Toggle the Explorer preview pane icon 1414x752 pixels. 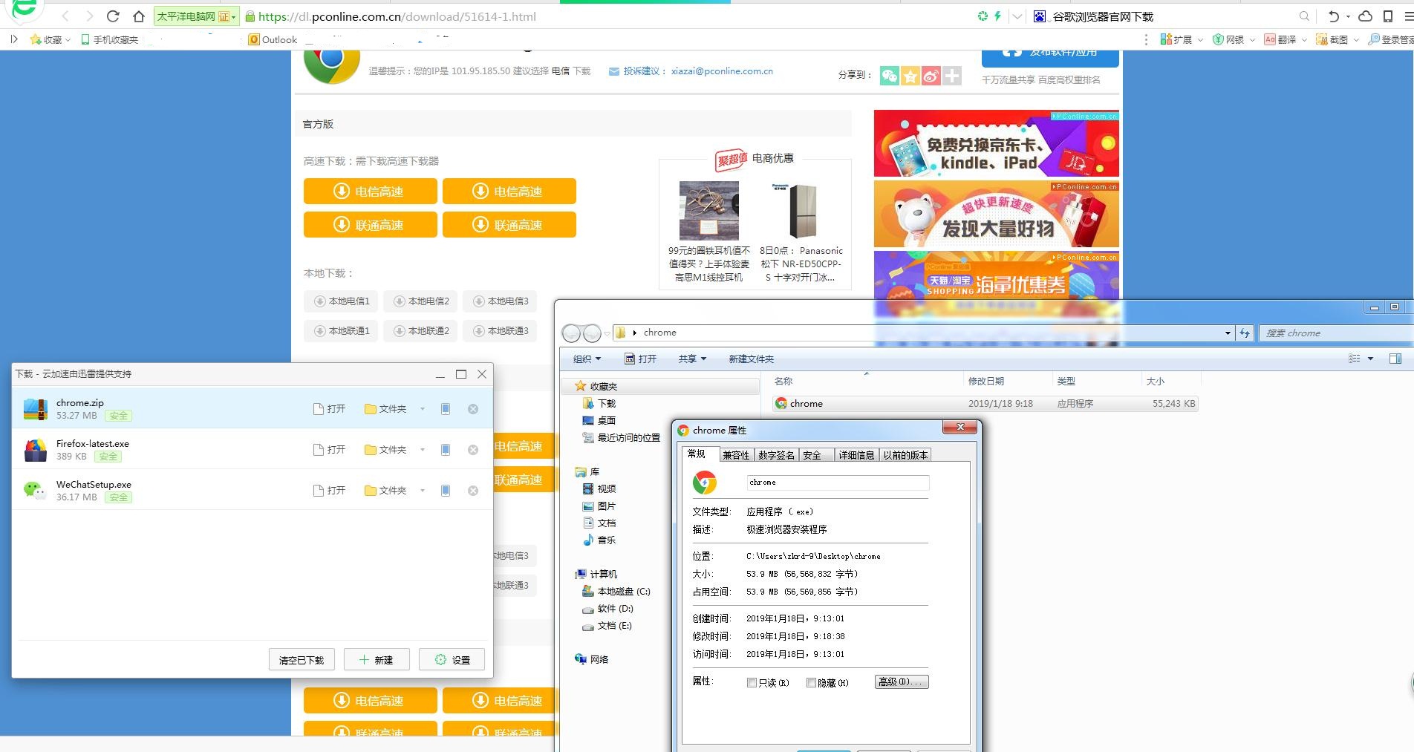tap(1395, 359)
